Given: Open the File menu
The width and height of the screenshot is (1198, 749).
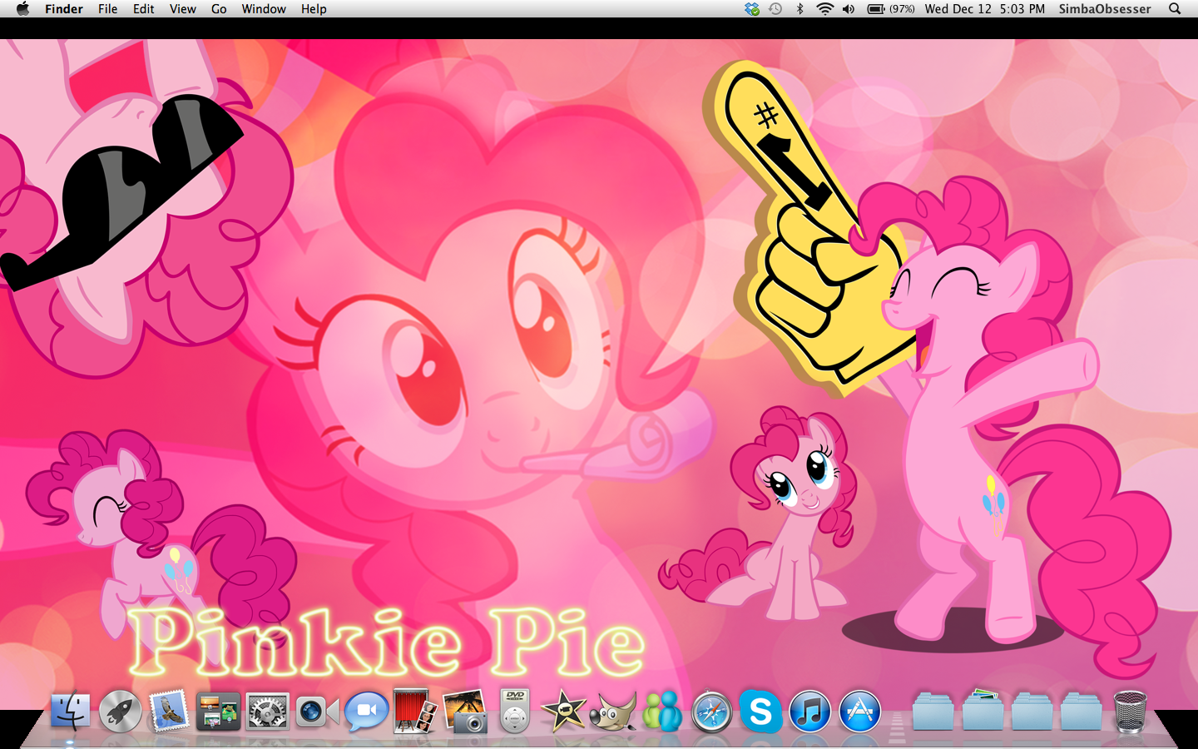Looking at the screenshot, I should pos(107,9).
